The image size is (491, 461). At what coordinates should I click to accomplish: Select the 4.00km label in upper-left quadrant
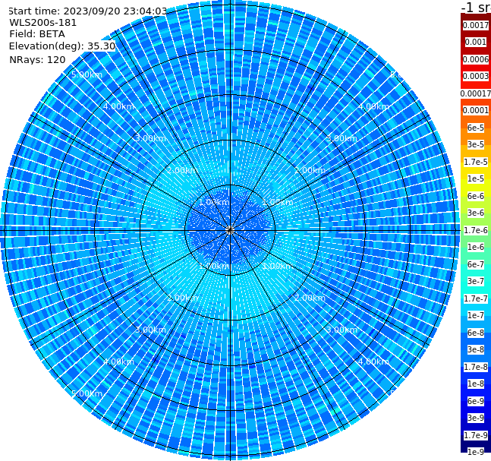click(x=118, y=106)
